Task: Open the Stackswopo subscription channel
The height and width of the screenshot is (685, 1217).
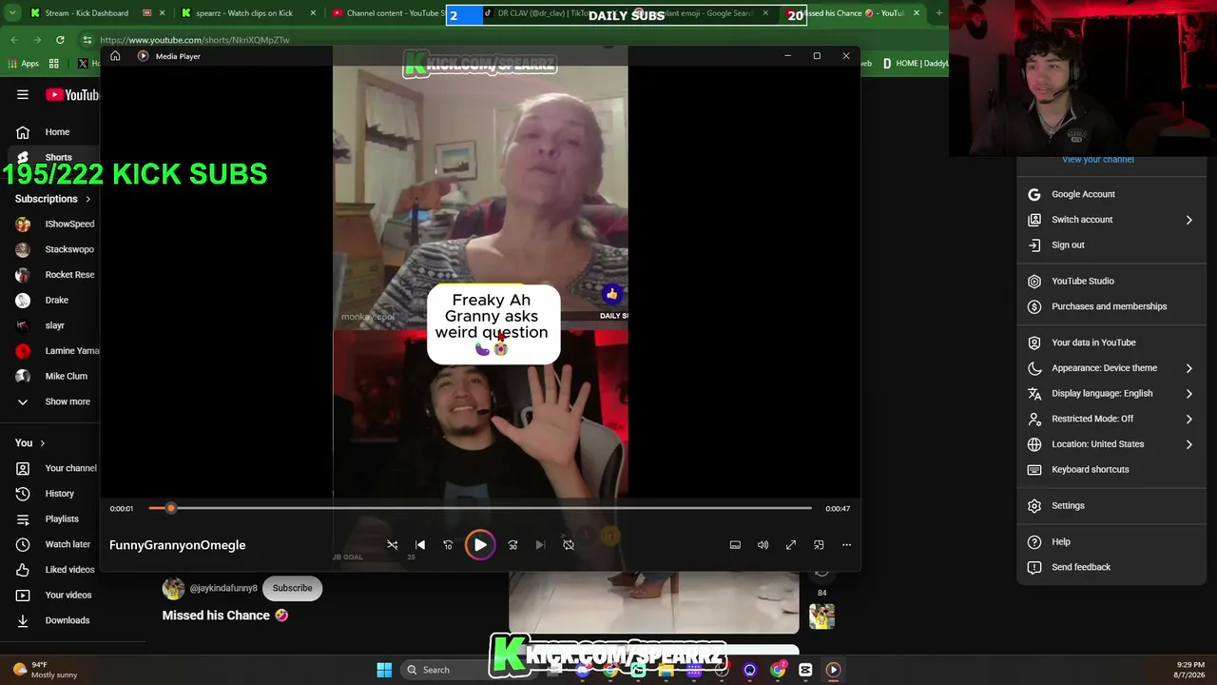Action: pos(57,249)
